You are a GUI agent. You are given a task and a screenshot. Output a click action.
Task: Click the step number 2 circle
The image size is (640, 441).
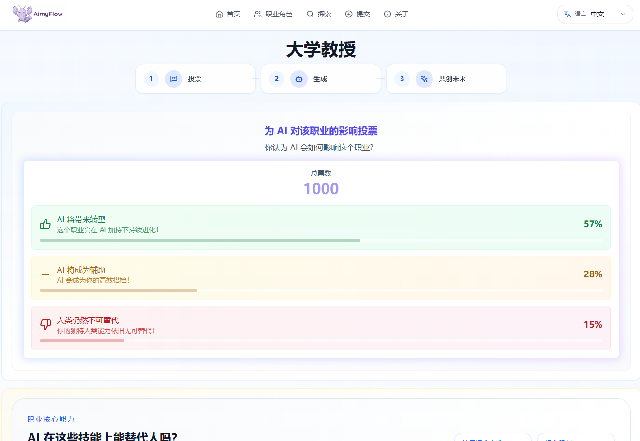click(277, 79)
